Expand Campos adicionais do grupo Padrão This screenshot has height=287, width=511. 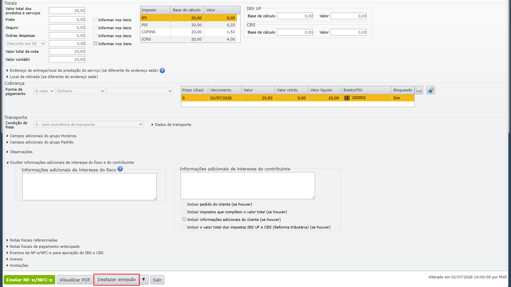coord(42,142)
